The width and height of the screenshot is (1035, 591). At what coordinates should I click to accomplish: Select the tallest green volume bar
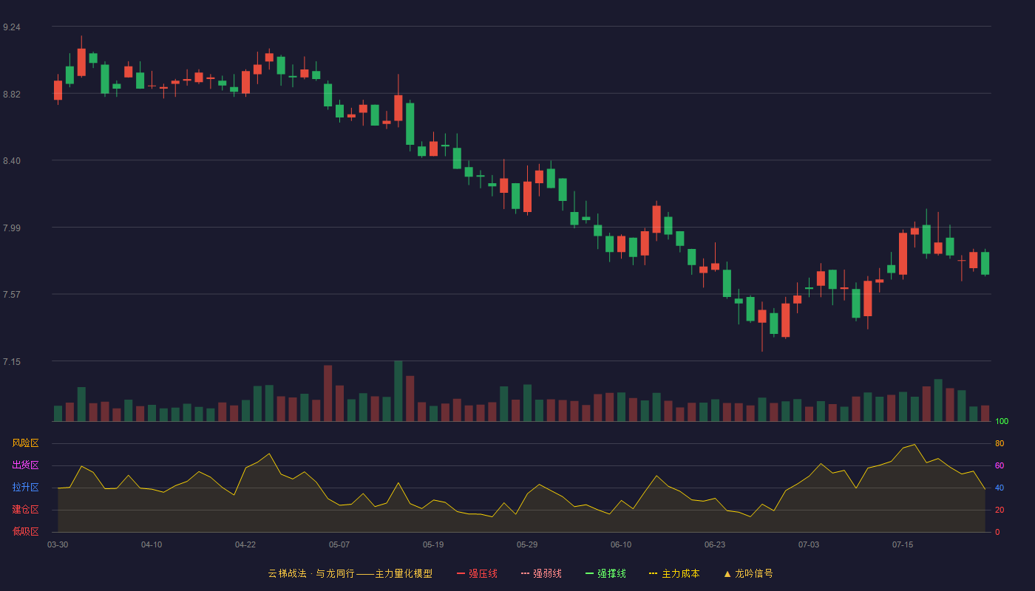click(398, 391)
